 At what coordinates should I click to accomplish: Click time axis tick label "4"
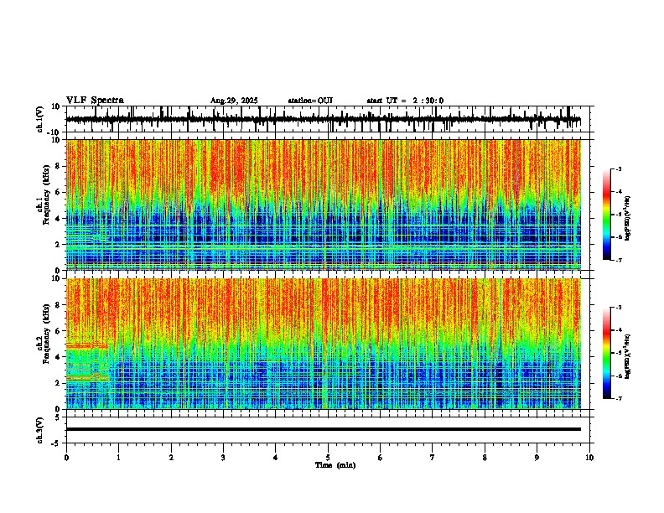click(x=276, y=458)
